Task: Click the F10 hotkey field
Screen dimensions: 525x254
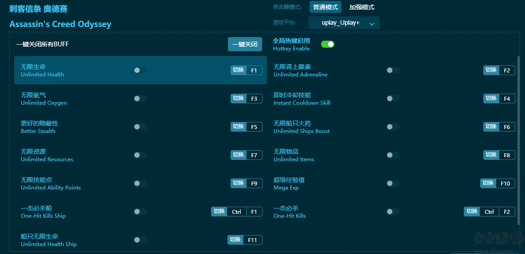Action: pos(505,183)
